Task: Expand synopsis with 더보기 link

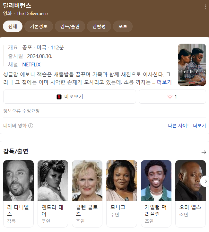Action: click(164, 82)
